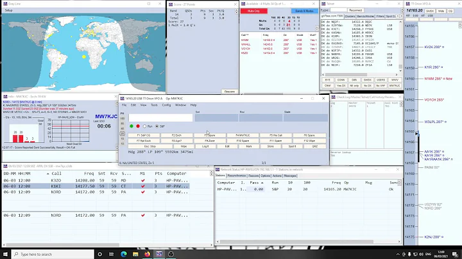Switch to Filters tab in Telnet
Image resolution: width=462 pixels, height=259 pixels.
380,17
